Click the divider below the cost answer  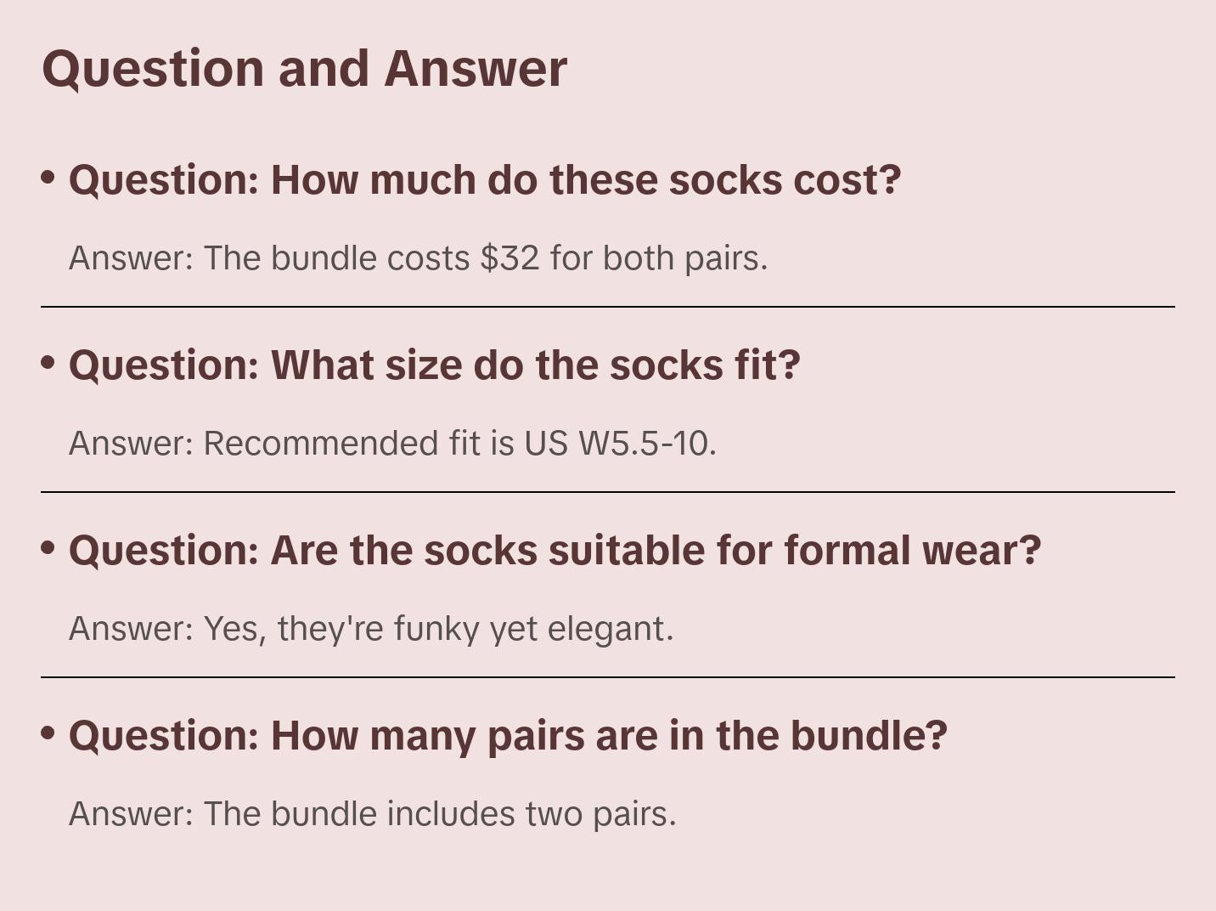pos(608,307)
